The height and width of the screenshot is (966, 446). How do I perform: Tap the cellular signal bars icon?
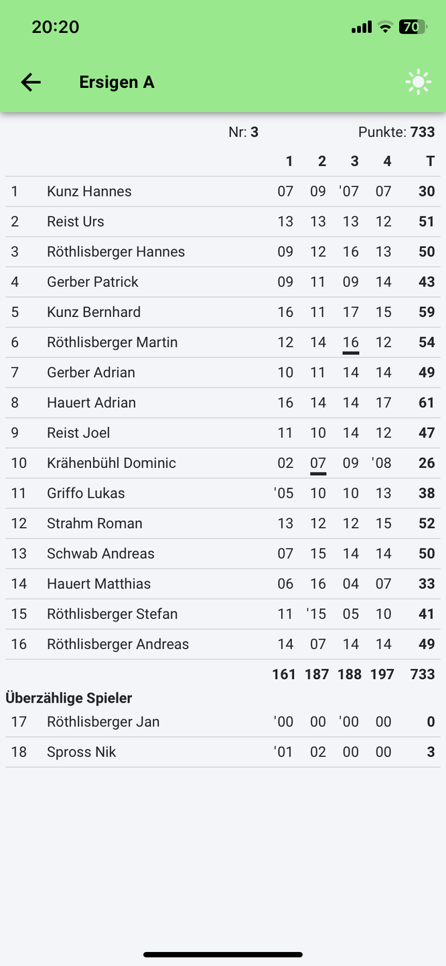[x=362, y=27]
